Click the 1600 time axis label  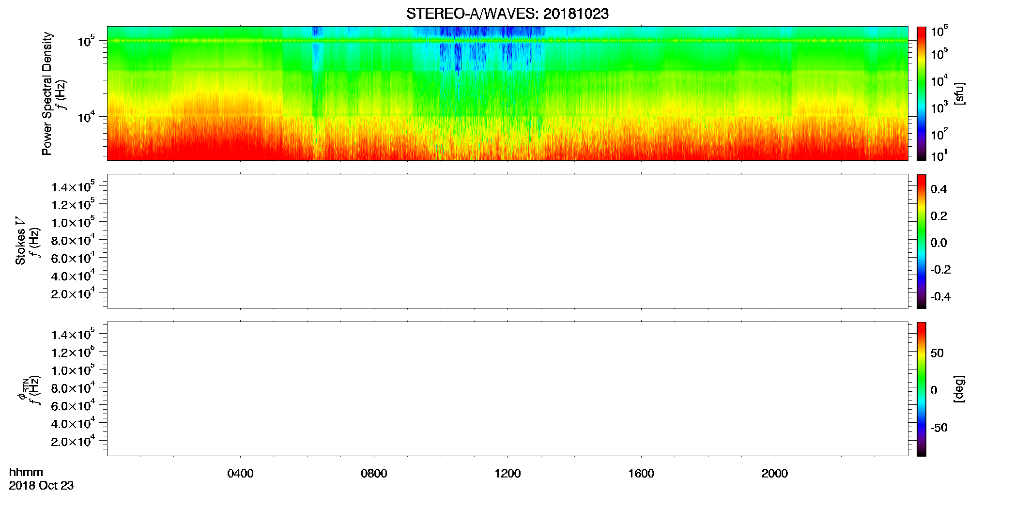click(641, 474)
